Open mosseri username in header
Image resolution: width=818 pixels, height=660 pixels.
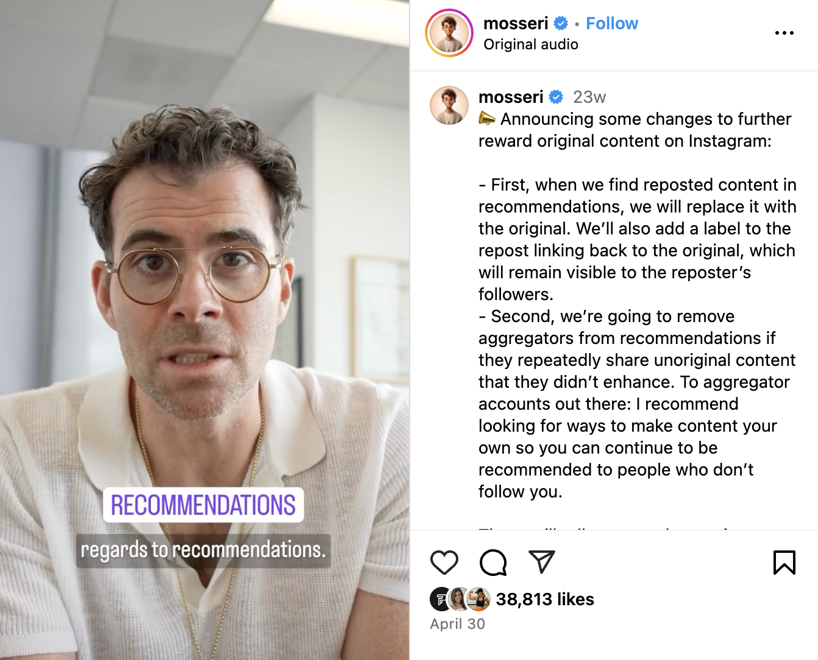[516, 23]
